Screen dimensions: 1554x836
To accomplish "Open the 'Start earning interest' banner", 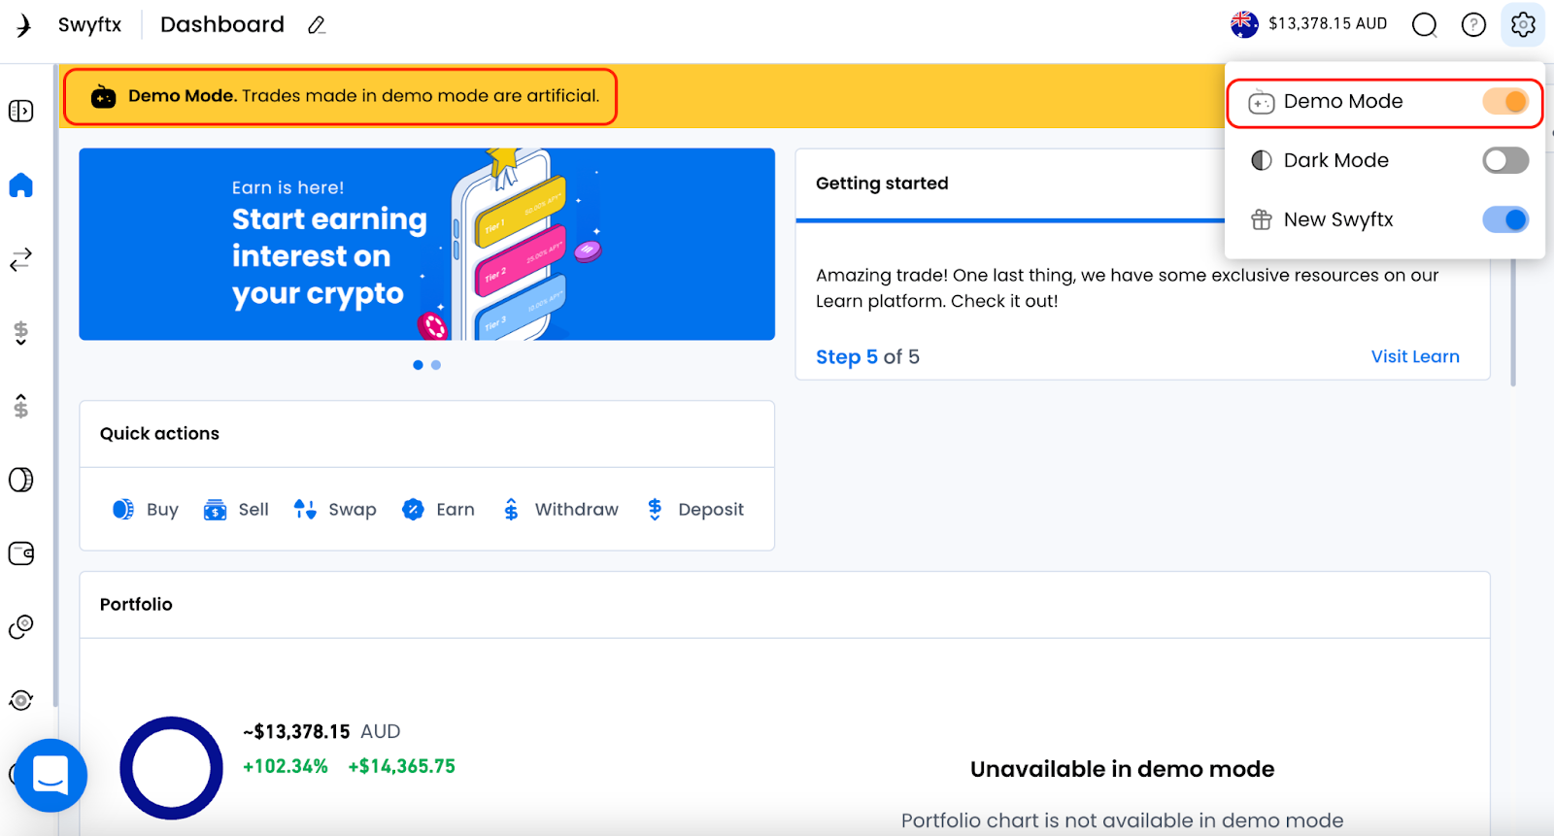I will [x=427, y=244].
